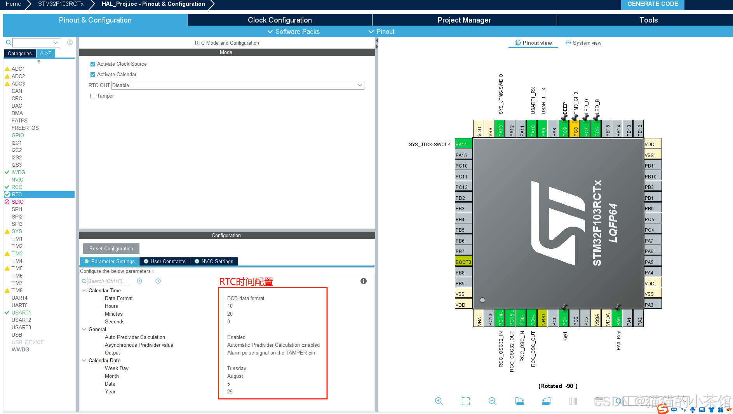The width and height of the screenshot is (733, 414).
Task: Open the RTC OUT dropdown
Action: point(238,85)
